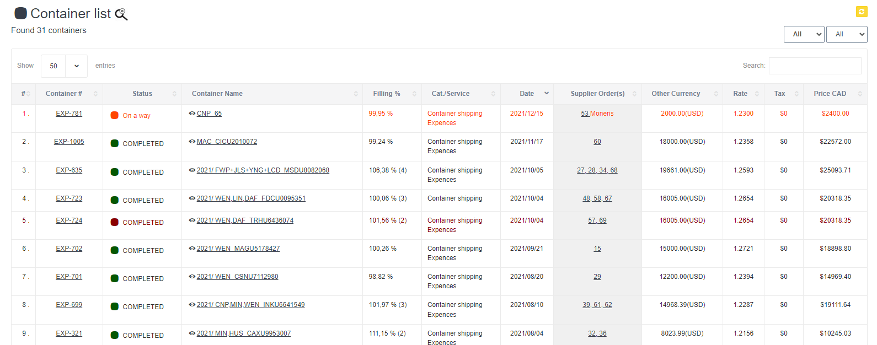Click eye icon for MIN,HUS_CAXU9953007

pyautogui.click(x=192, y=333)
